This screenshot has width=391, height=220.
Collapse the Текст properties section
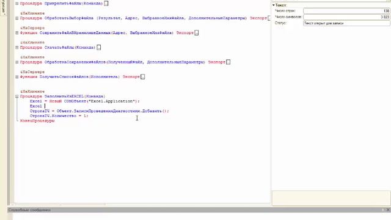click(x=274, y=5)
